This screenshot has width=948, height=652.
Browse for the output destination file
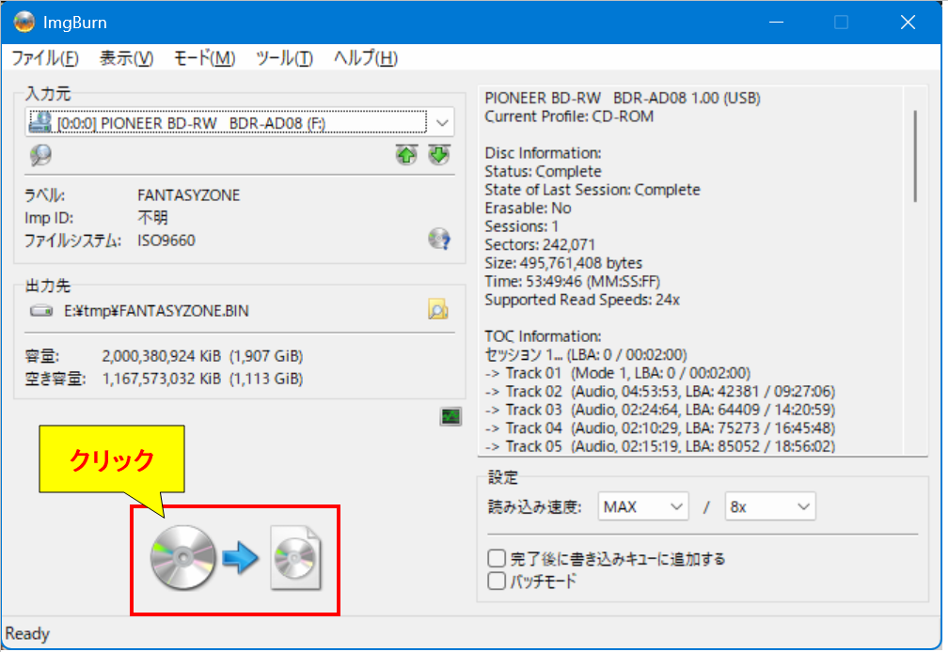pyautogui.click(x=438, y=310)
